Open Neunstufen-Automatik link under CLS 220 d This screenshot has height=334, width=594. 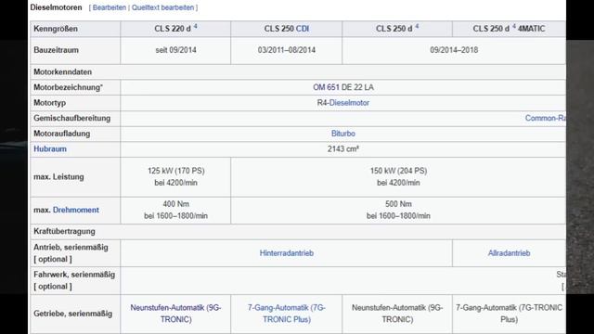click(175, 314)
